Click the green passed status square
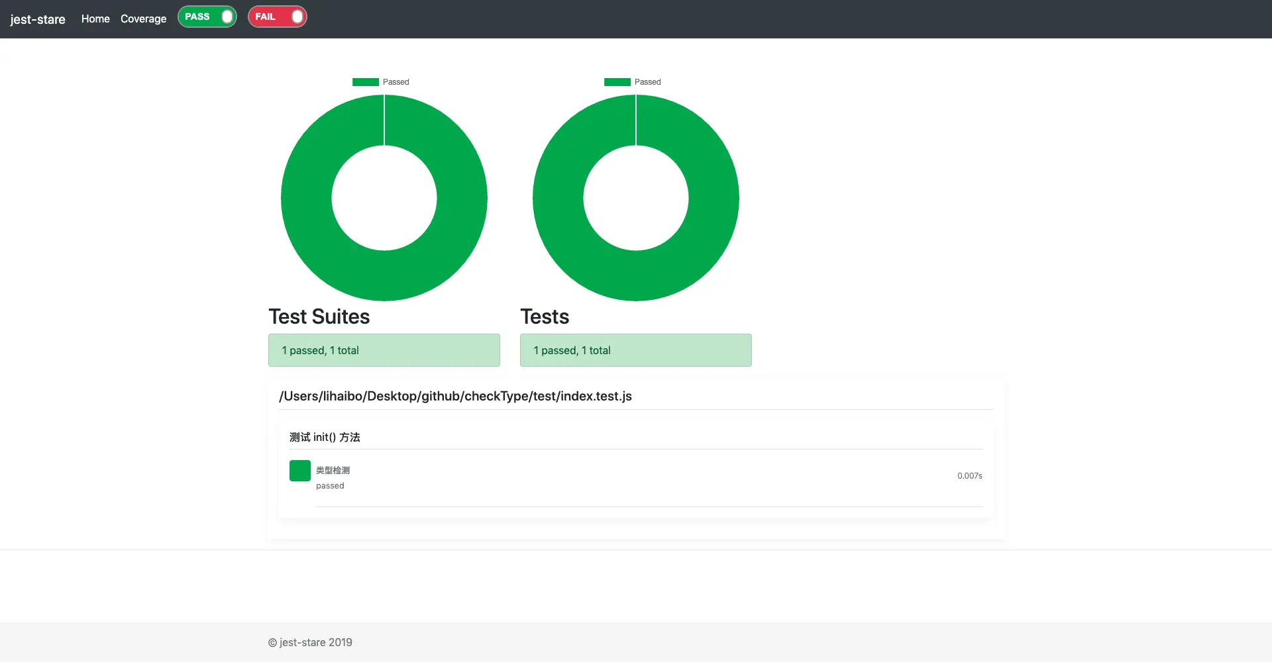 pos(300,471)
